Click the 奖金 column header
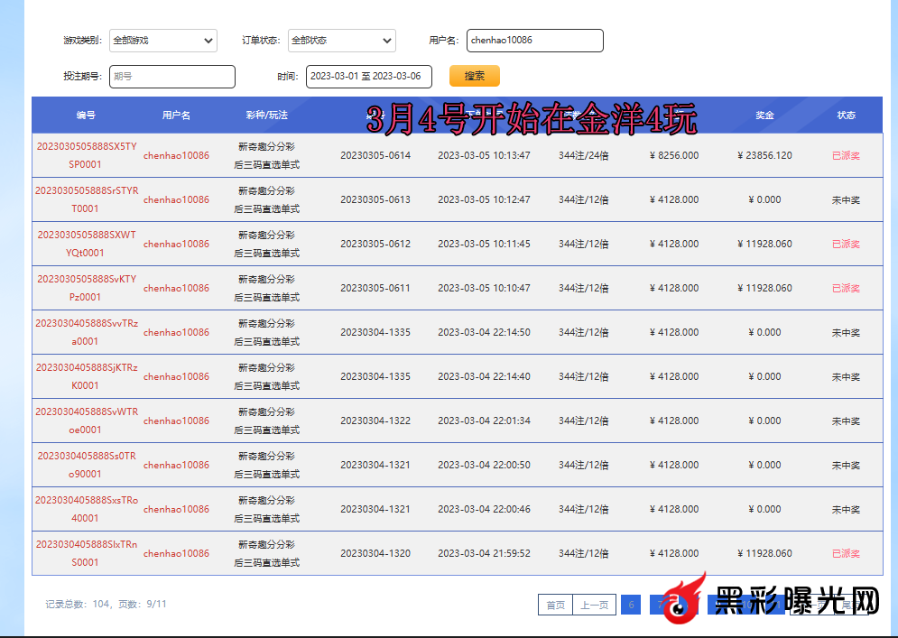The width and height of the screenshot is (898, 638). point(764,116)
